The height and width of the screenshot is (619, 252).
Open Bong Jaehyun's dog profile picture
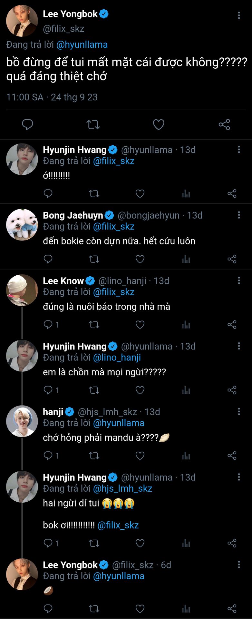[x=22, y=225]
